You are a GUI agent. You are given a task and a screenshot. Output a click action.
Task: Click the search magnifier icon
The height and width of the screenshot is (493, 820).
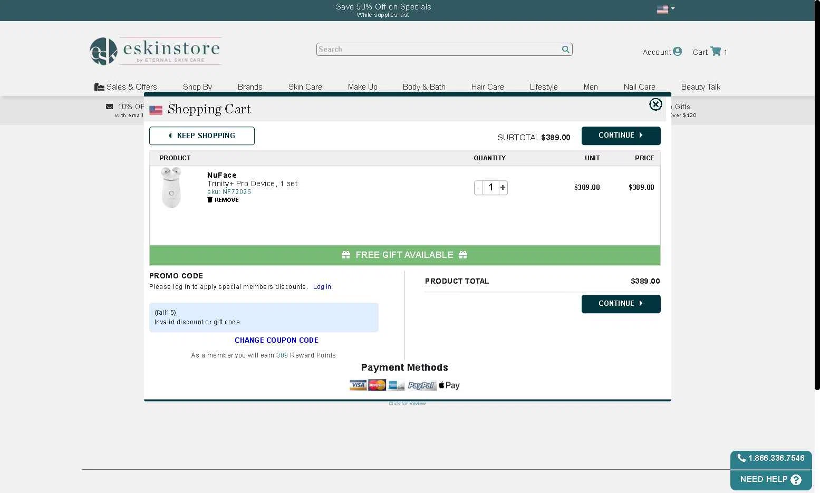pos(565,49)
